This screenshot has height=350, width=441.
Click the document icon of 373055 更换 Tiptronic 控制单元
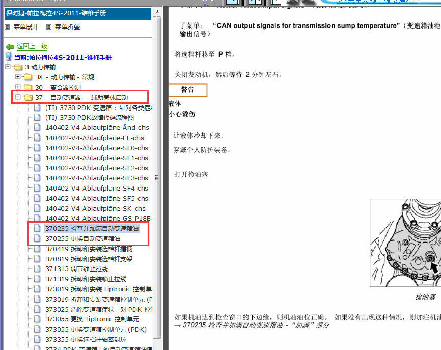[x=37, y=319]
